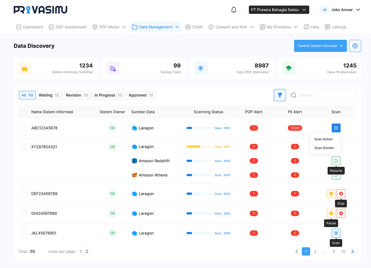The image size is (371, 268).
Task: Toggle the select-all header checkbox
Action: coord(24,112)
